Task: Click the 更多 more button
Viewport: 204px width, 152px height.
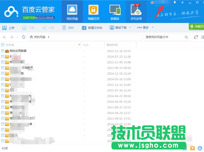Action: pos(143,28)
